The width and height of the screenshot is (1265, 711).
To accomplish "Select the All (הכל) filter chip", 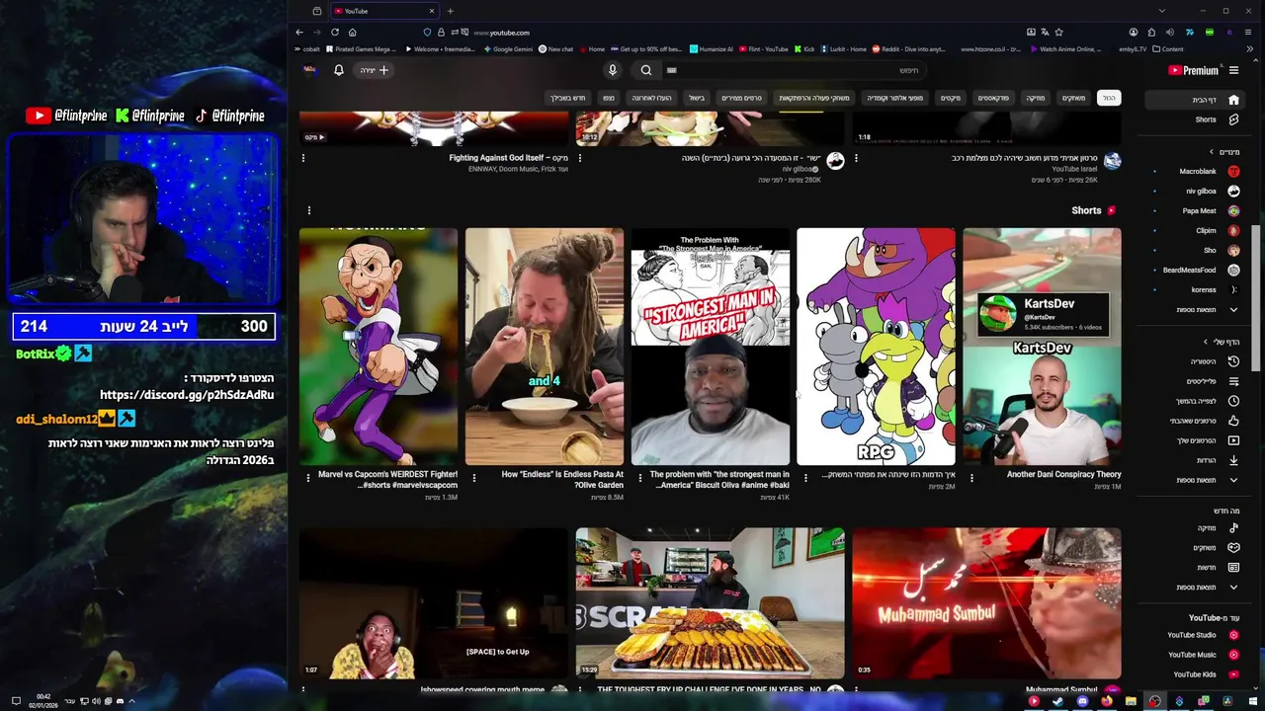I will [x=1110, y=98].
